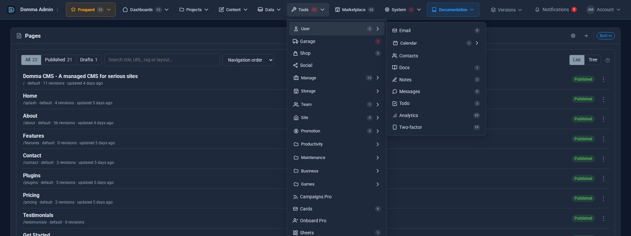Open Notes from the User submenu
The image size is (631, 236).
436,80
